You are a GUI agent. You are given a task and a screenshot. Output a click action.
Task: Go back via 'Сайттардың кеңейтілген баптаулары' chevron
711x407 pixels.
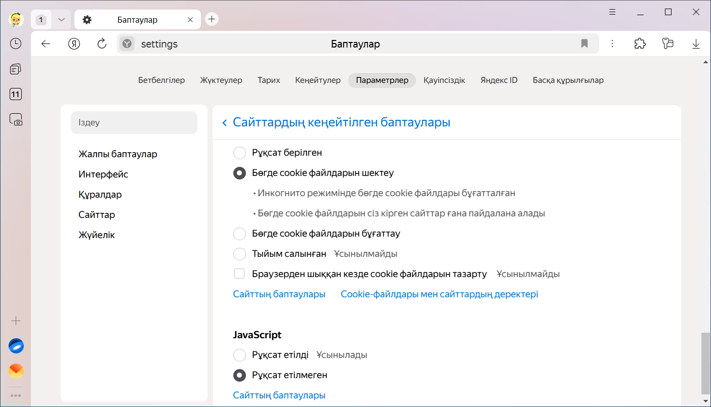(225, 122)
